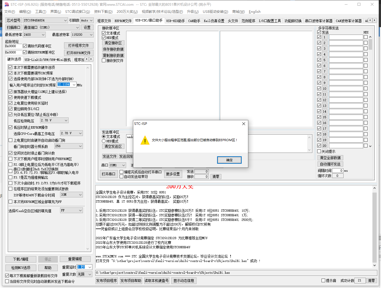Screen dimensions: 381x288
Task: Toggle 清除EEPROM缓冲区 checkbox
Action: [25, 52]
